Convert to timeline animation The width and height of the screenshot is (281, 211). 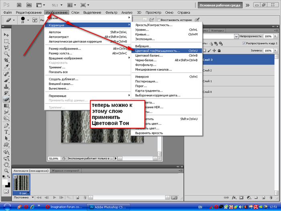pyautogui.click(x=174, y=198)
